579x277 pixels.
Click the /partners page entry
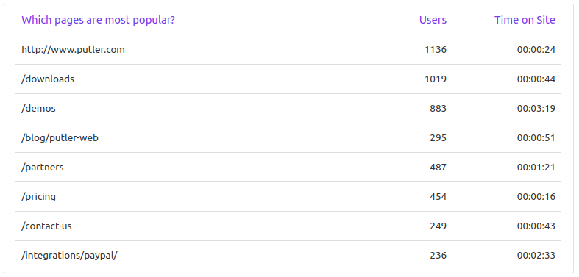[x=43, y=168]
